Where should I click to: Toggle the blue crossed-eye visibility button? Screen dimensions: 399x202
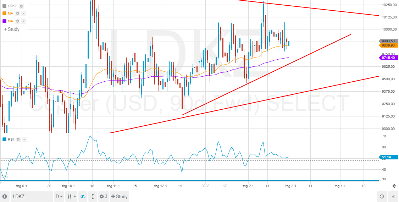(83, 197)
